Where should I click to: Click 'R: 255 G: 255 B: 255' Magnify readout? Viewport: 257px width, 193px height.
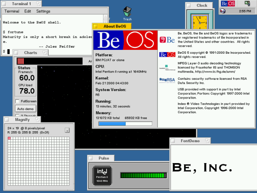pyautogui.click(x=23, y=132)
